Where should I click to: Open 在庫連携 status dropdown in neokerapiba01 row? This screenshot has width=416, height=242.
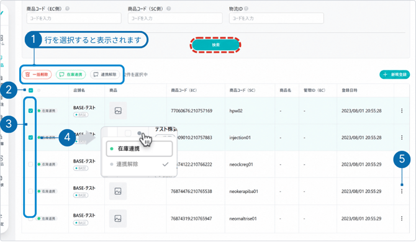(x=47, y=191)
